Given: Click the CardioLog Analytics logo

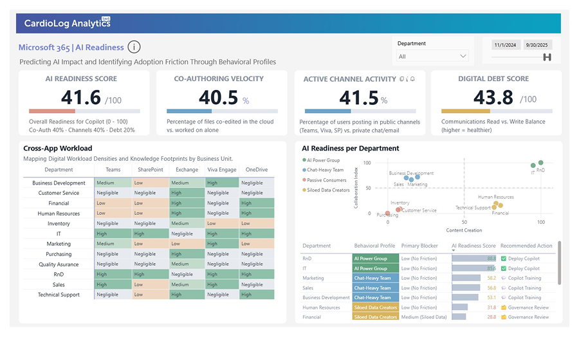Looking at the screenshot, I should (67, 23).
